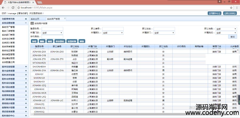Expand the 基本信息管理 menu section
Image resolution: width=240 pixels, height=118 pixels.
point(26,67)
